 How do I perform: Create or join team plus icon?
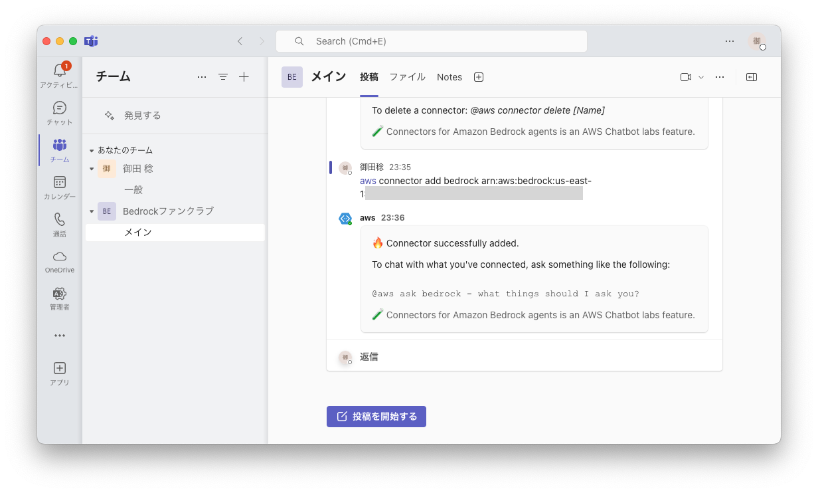[x=244, y=77]
